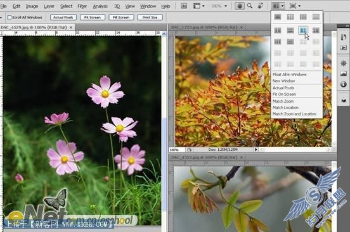
Task: Enable Scroll All Windows checkbox
Action: tap(10, 17)
